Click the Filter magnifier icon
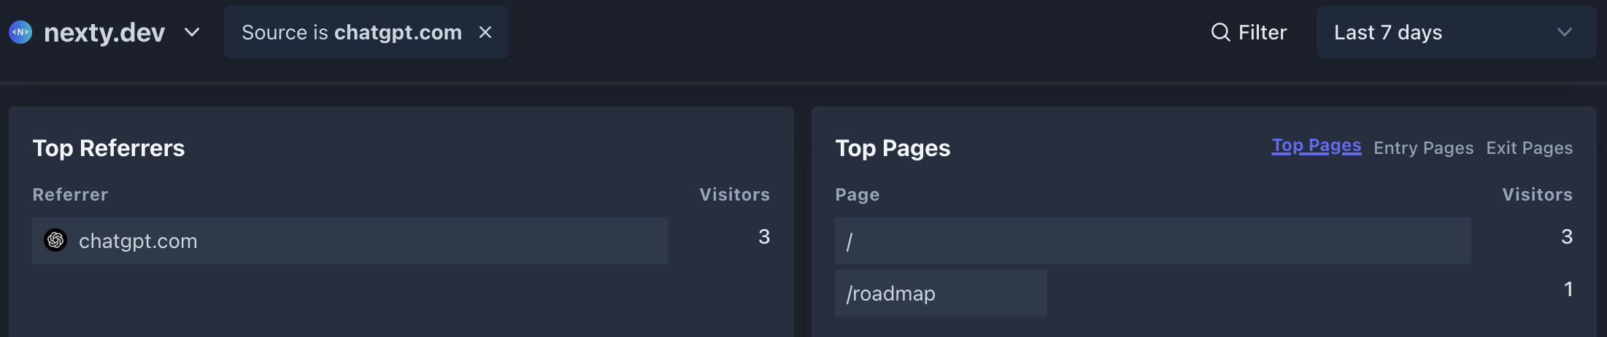This screenshot has height=337, width=1607. tap(1220, 32)
